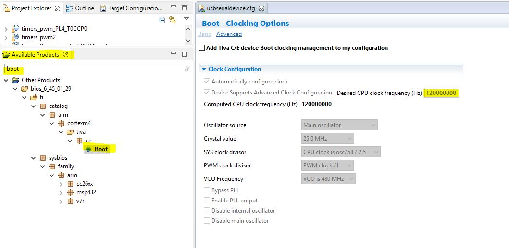Open the Advanced clocking options link
The width and height of the screenshot is (509, 248).
(229, 34)
